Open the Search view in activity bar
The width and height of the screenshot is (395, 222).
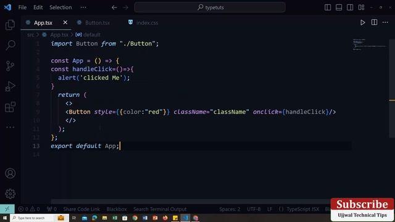10,45
